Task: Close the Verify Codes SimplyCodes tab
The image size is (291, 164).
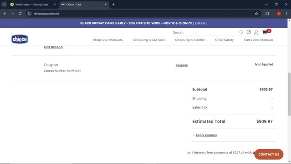Action: 55,5
